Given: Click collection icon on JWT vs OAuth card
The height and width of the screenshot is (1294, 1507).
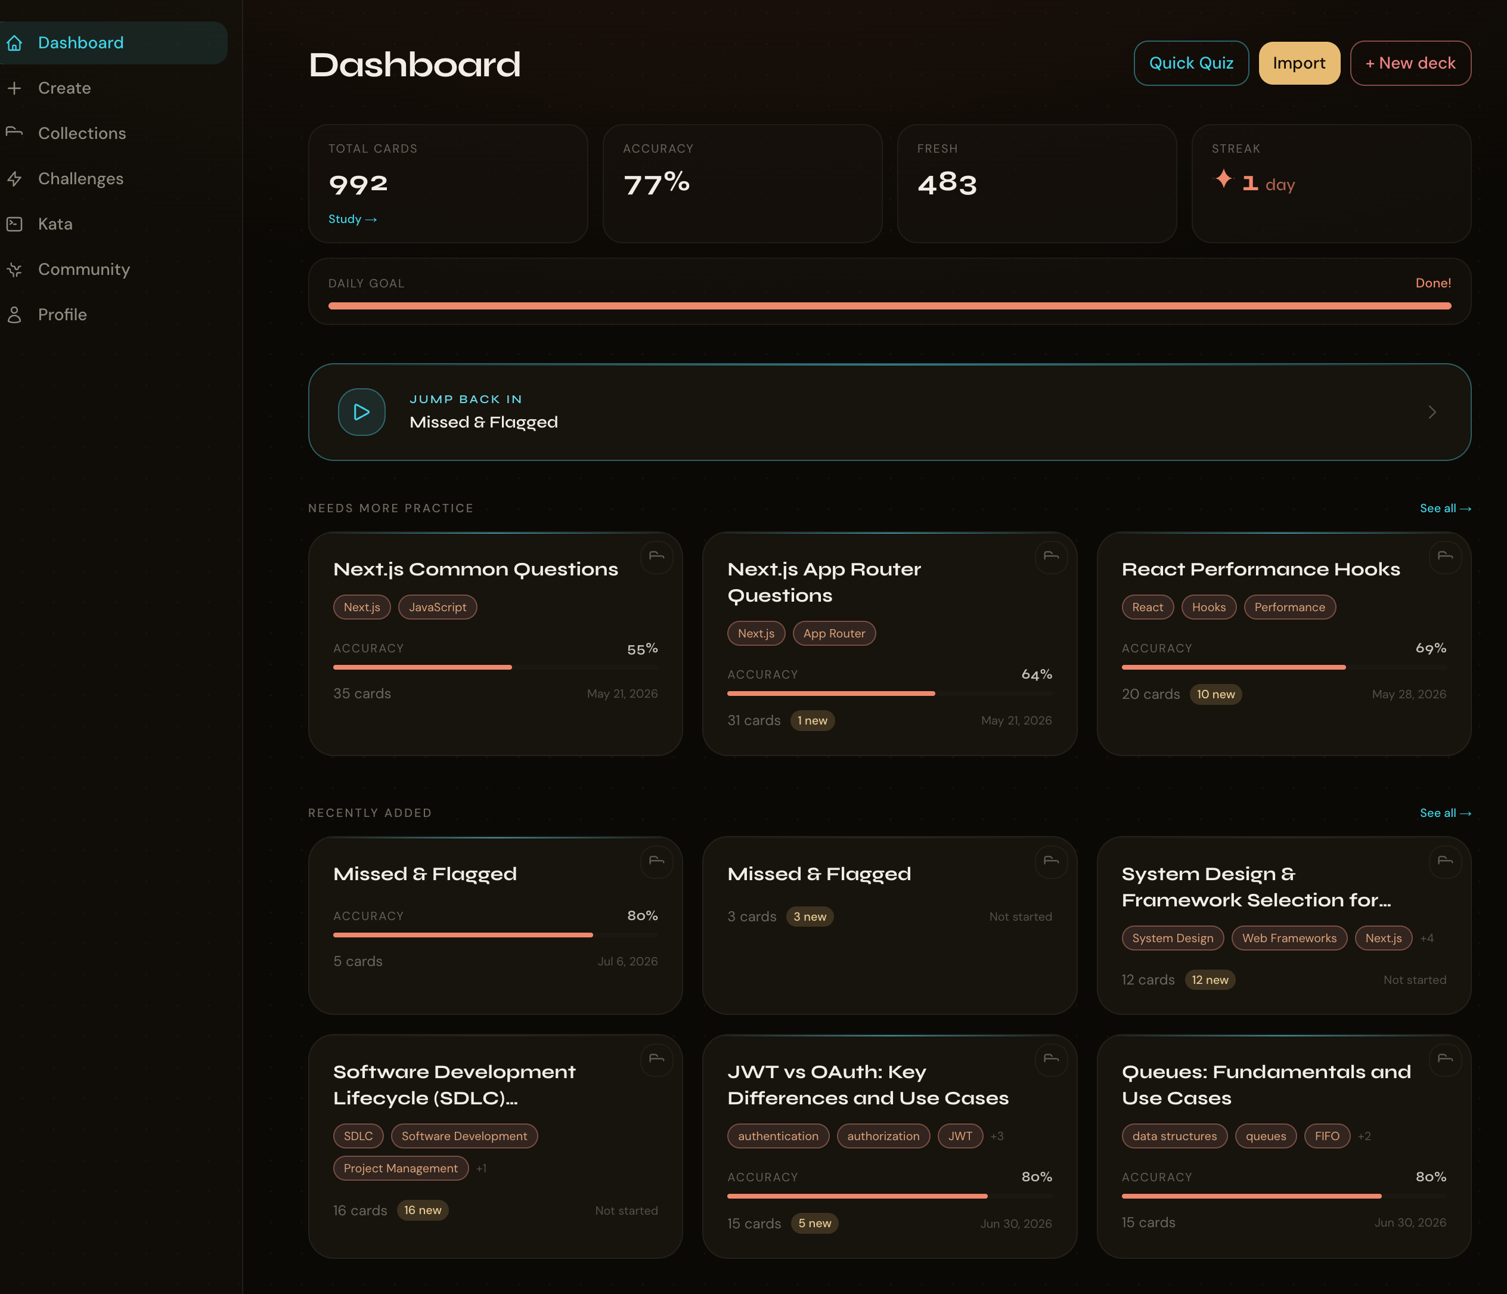Looking at the screenshot, I should pyautogui.click(x=1051, y=1059).
